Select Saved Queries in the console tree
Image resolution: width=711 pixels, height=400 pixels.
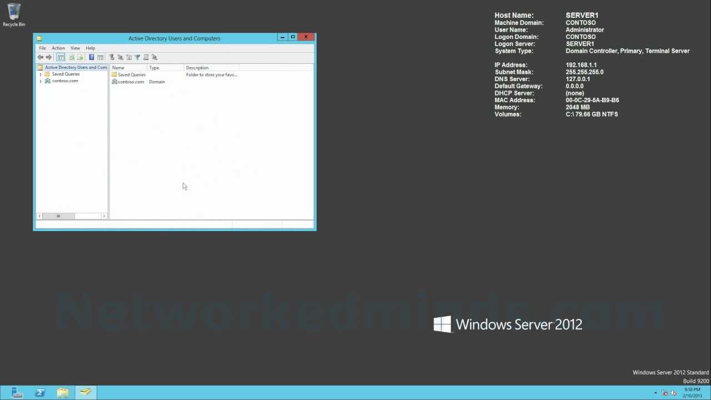[66, 74]
